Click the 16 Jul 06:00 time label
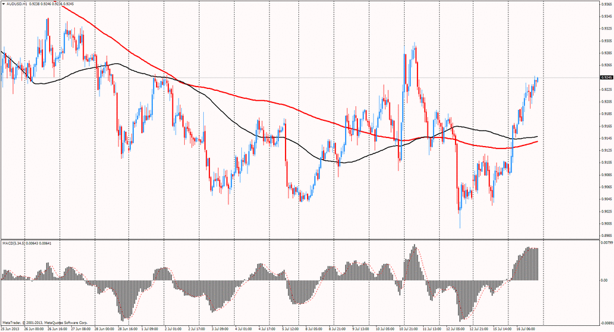 (526, 330)
